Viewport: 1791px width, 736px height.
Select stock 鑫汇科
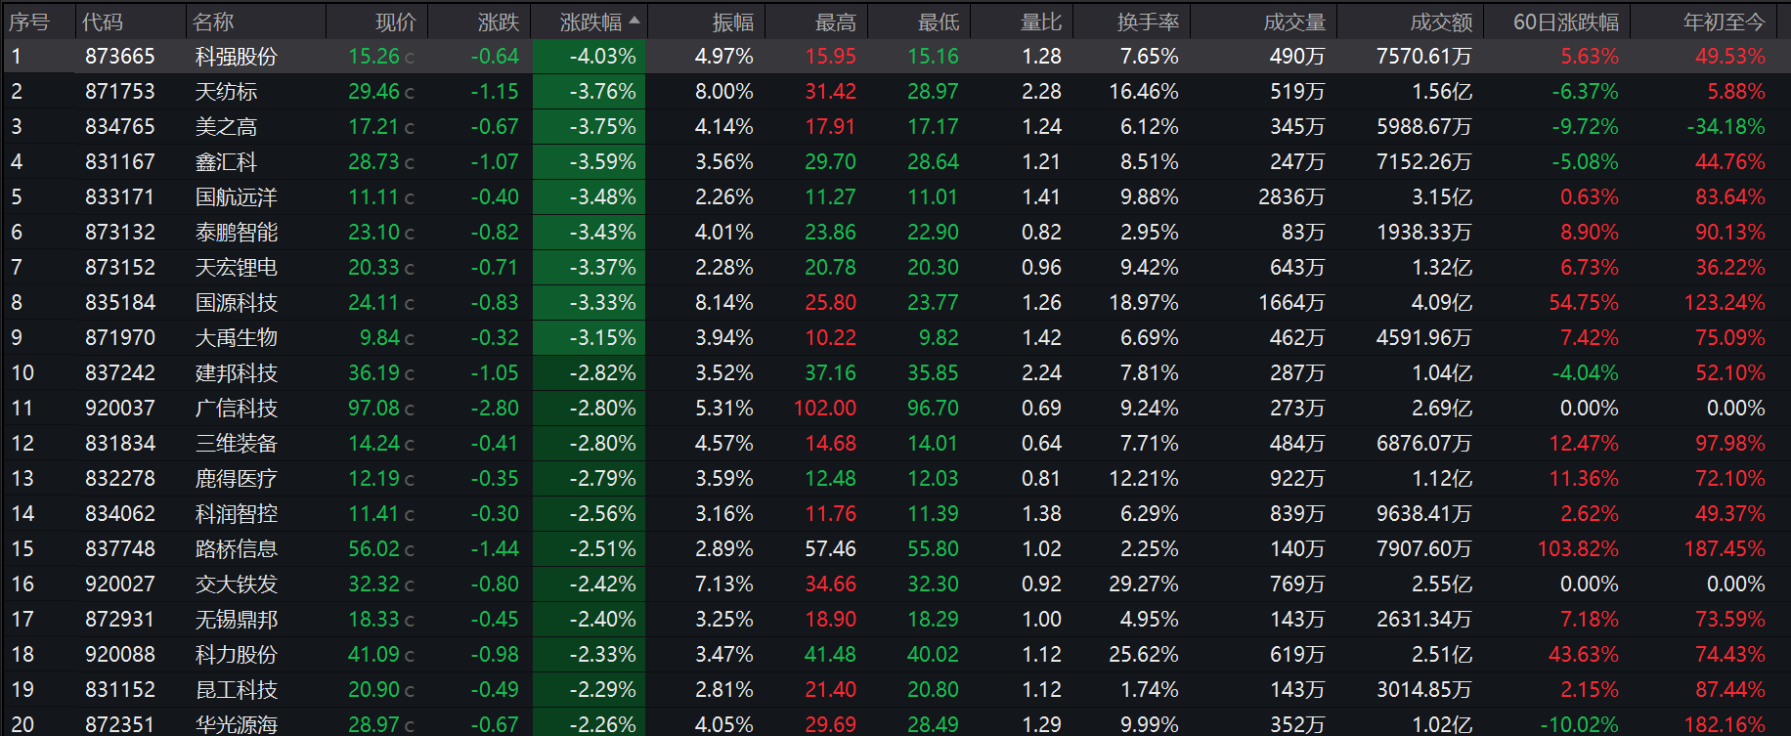tap(226, 162)
